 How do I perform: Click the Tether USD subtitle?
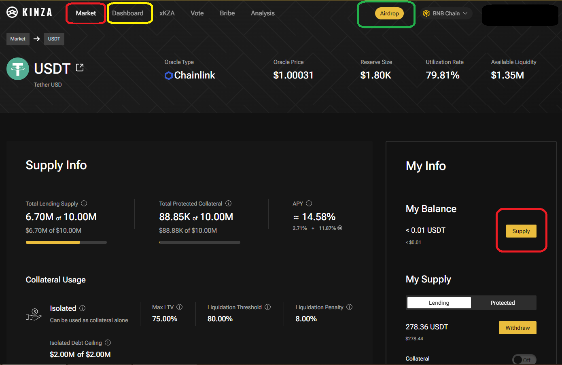point(48,85)
